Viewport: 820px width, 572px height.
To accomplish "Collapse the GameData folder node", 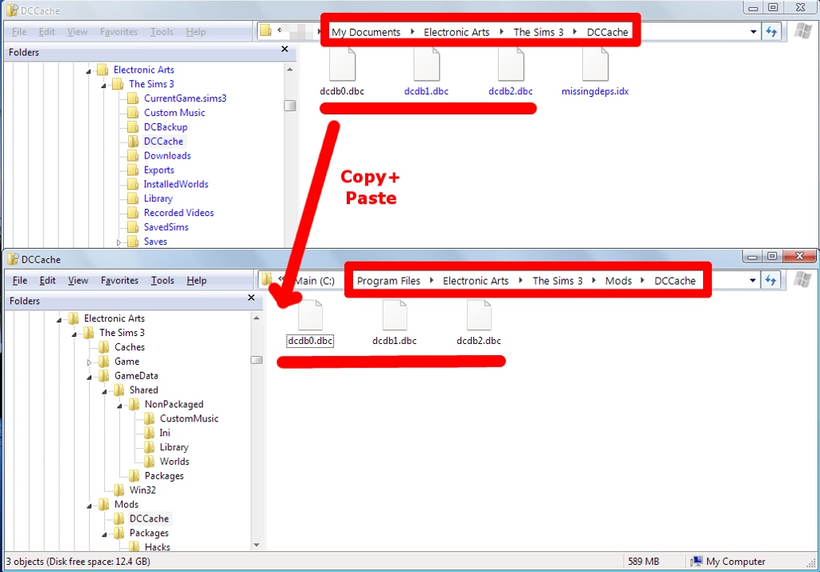I will click(89, 377).
